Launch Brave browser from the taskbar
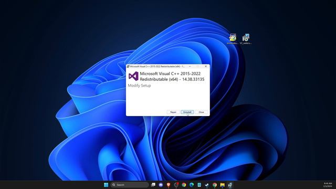The height and width of the screenshot is (189, 336). 169,185
